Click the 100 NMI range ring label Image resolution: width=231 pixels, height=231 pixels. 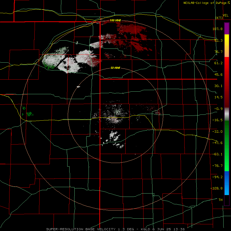click(x=115, y=20)
